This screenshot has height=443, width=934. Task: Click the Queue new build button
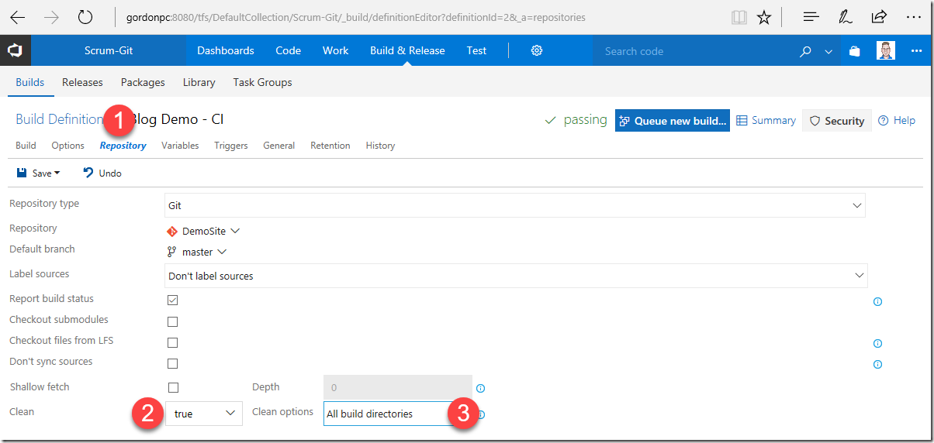click(x=673, y=121)
